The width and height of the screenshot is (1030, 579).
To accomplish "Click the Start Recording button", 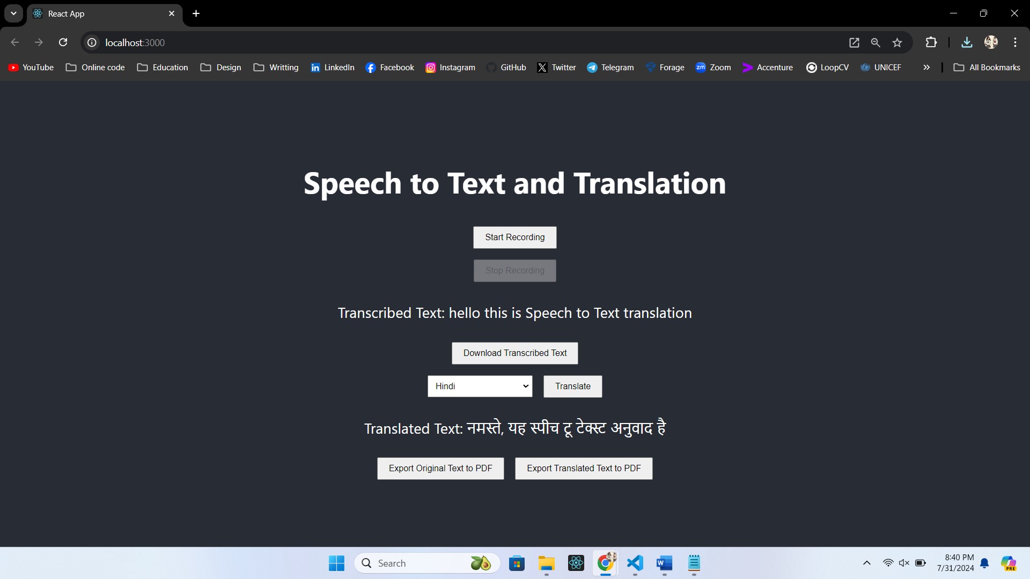I will click(x=514, y=237).
